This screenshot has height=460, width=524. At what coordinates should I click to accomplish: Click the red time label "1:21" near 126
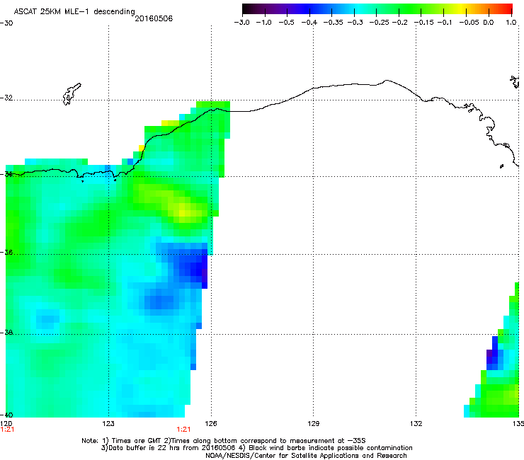(x=183, y=430)
